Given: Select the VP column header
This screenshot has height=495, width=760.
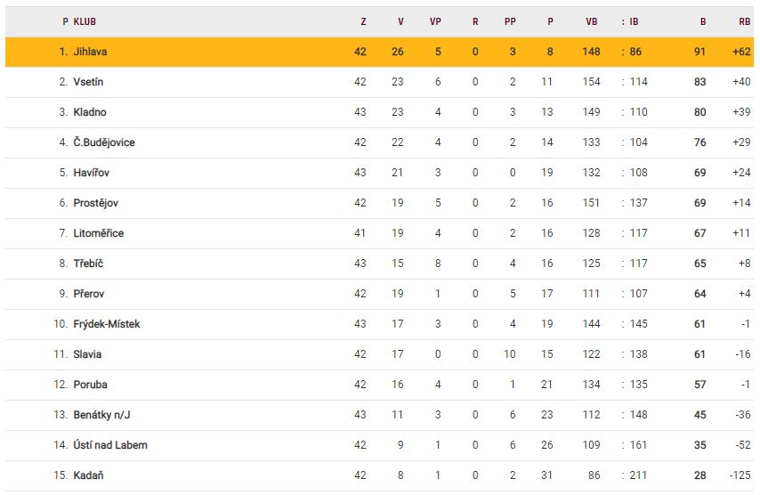Looking at the screenshot, I should (x=435, y=21).
